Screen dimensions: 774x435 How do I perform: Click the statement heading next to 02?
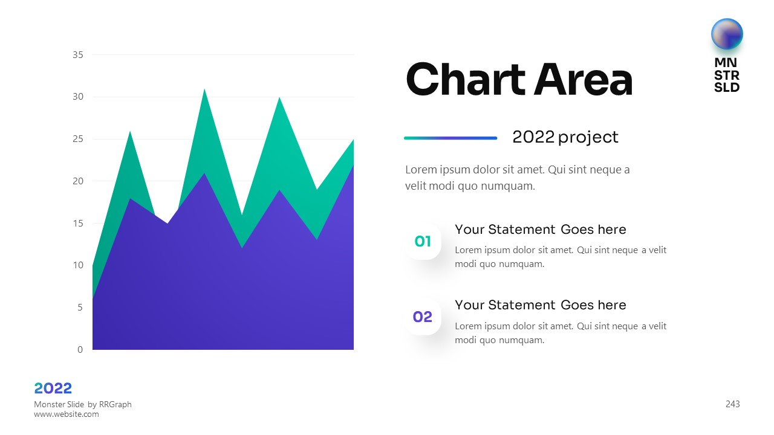coord(541,305)
